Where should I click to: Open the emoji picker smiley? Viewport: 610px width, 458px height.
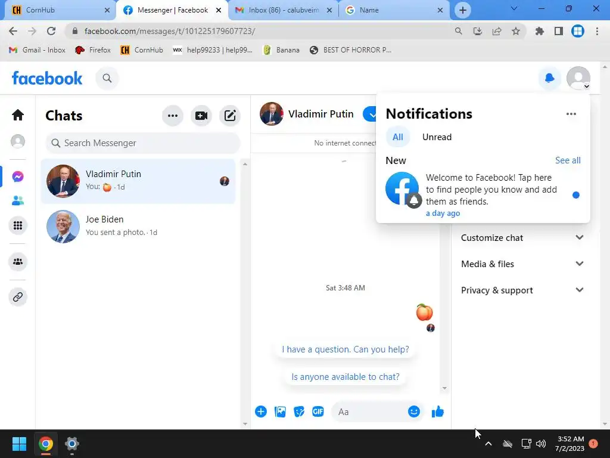[414, 411]
